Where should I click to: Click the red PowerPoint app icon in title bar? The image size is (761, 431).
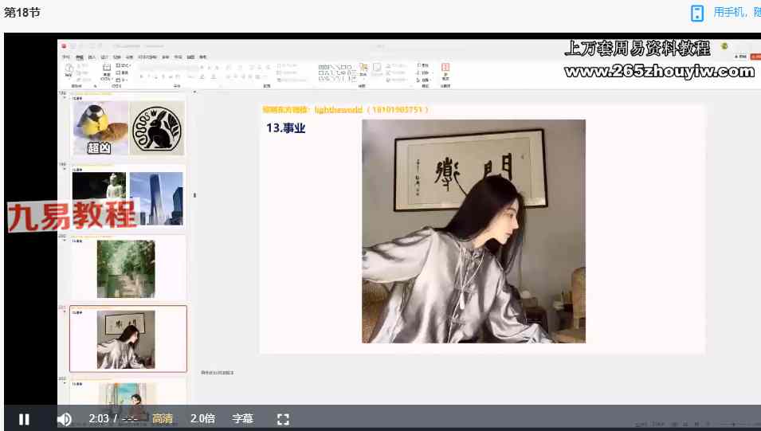[63, 46]
